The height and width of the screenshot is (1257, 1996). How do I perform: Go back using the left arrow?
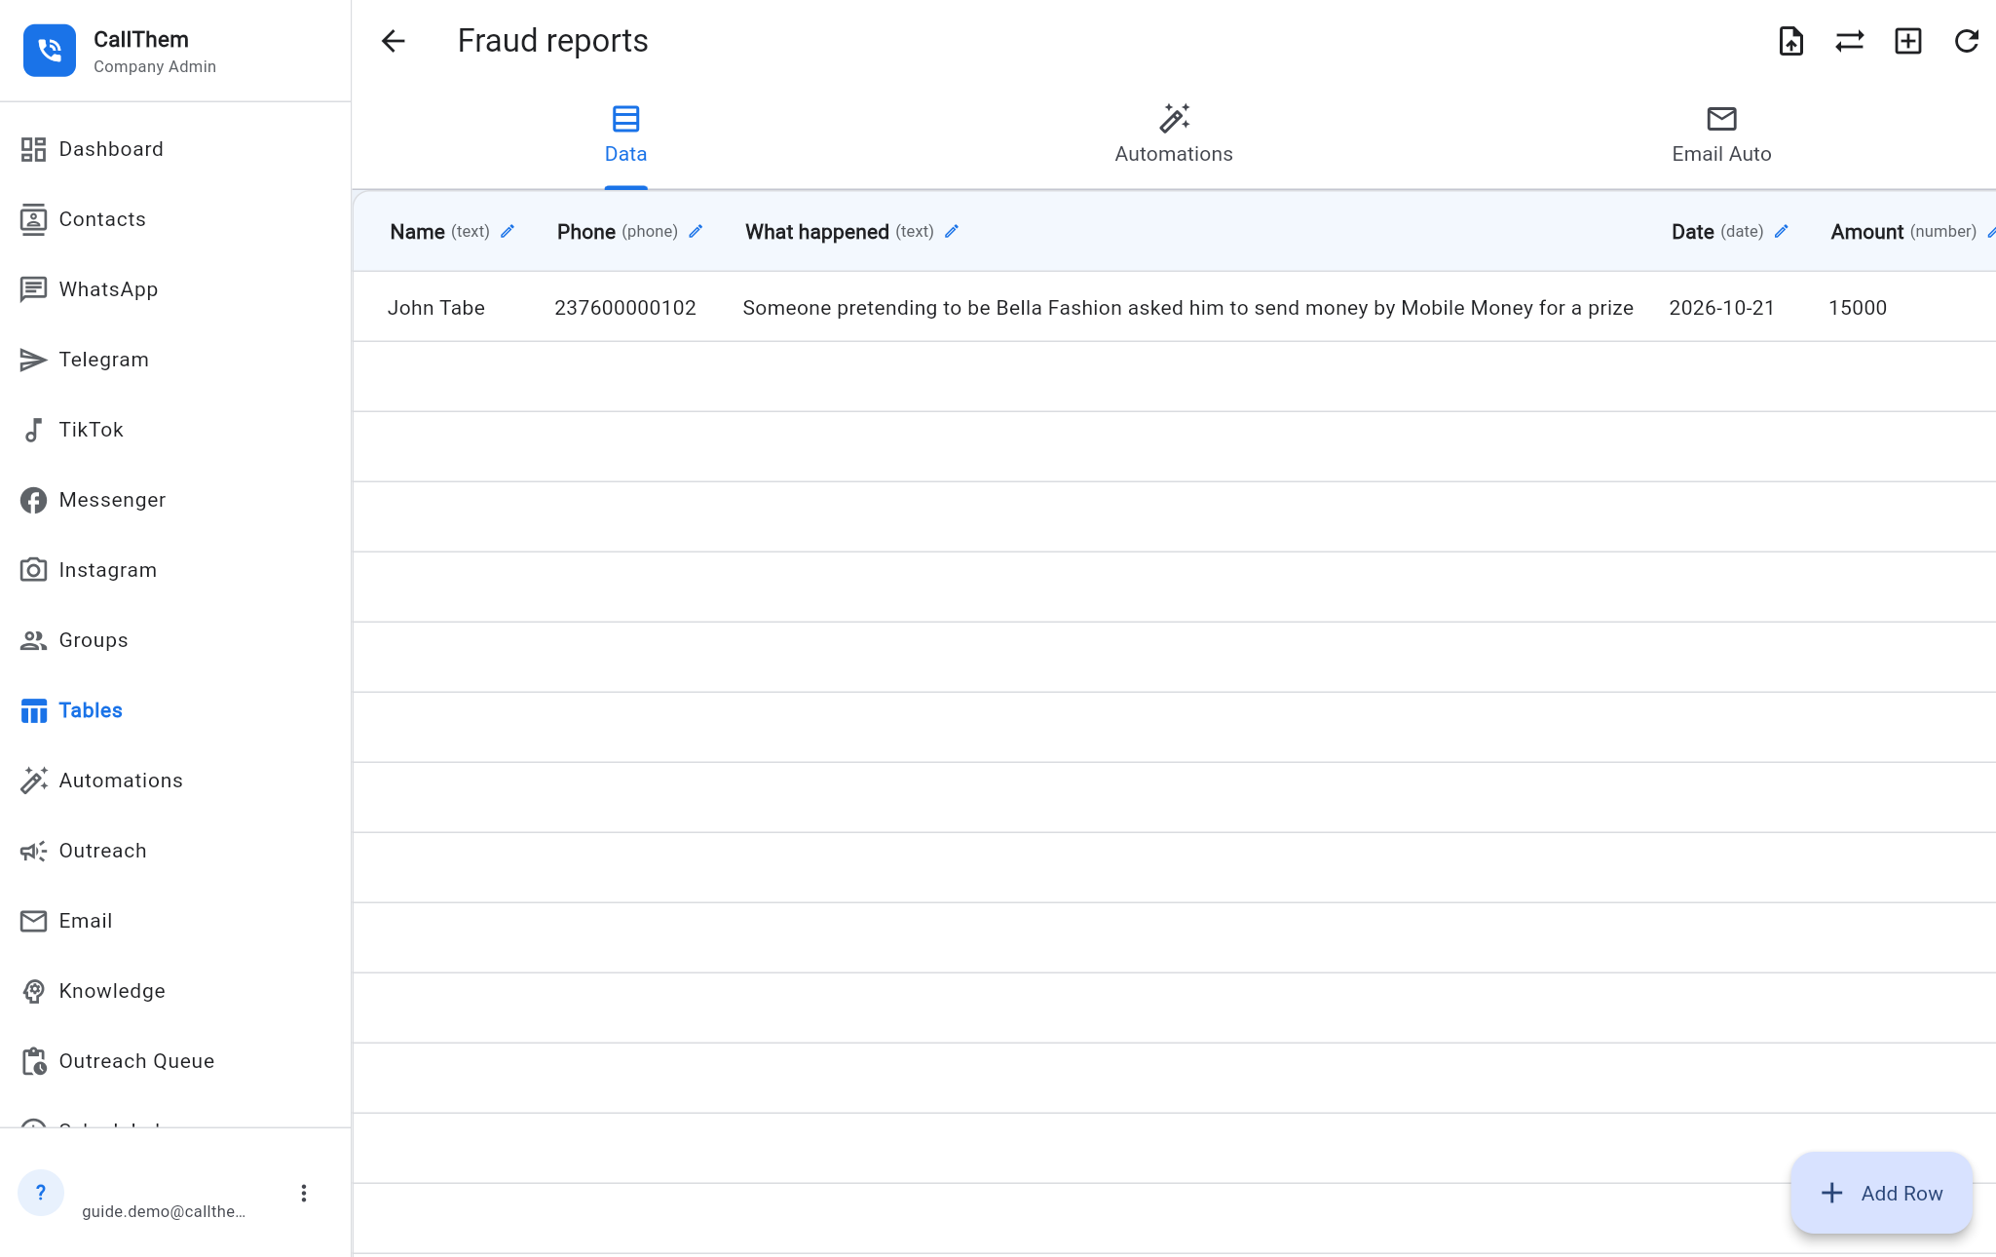[393, 41]
